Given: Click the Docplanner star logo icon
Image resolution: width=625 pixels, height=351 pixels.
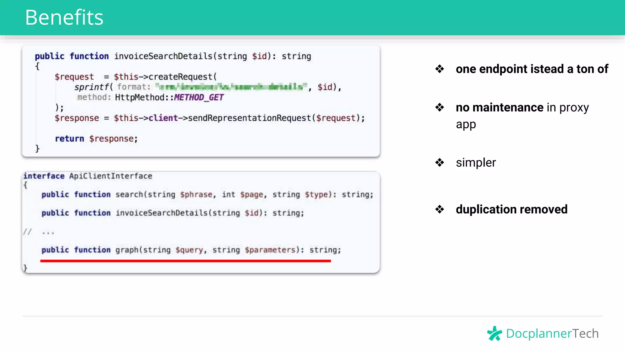Looking at the screenshot, I should click(x=494, y=333).
